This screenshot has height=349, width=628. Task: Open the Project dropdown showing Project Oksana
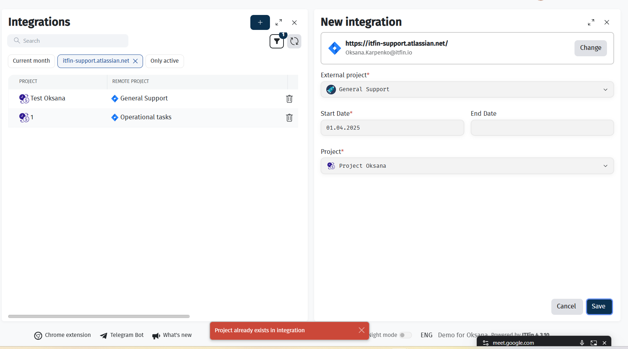[467, 166]
